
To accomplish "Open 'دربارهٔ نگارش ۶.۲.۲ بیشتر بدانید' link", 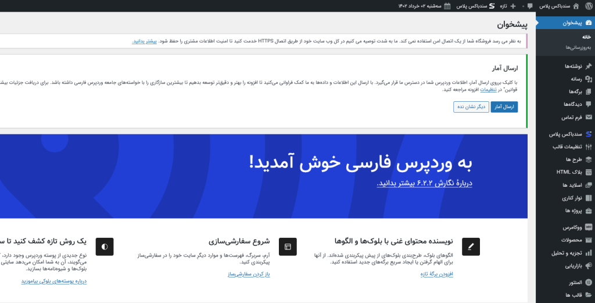I will coord(424,183).
